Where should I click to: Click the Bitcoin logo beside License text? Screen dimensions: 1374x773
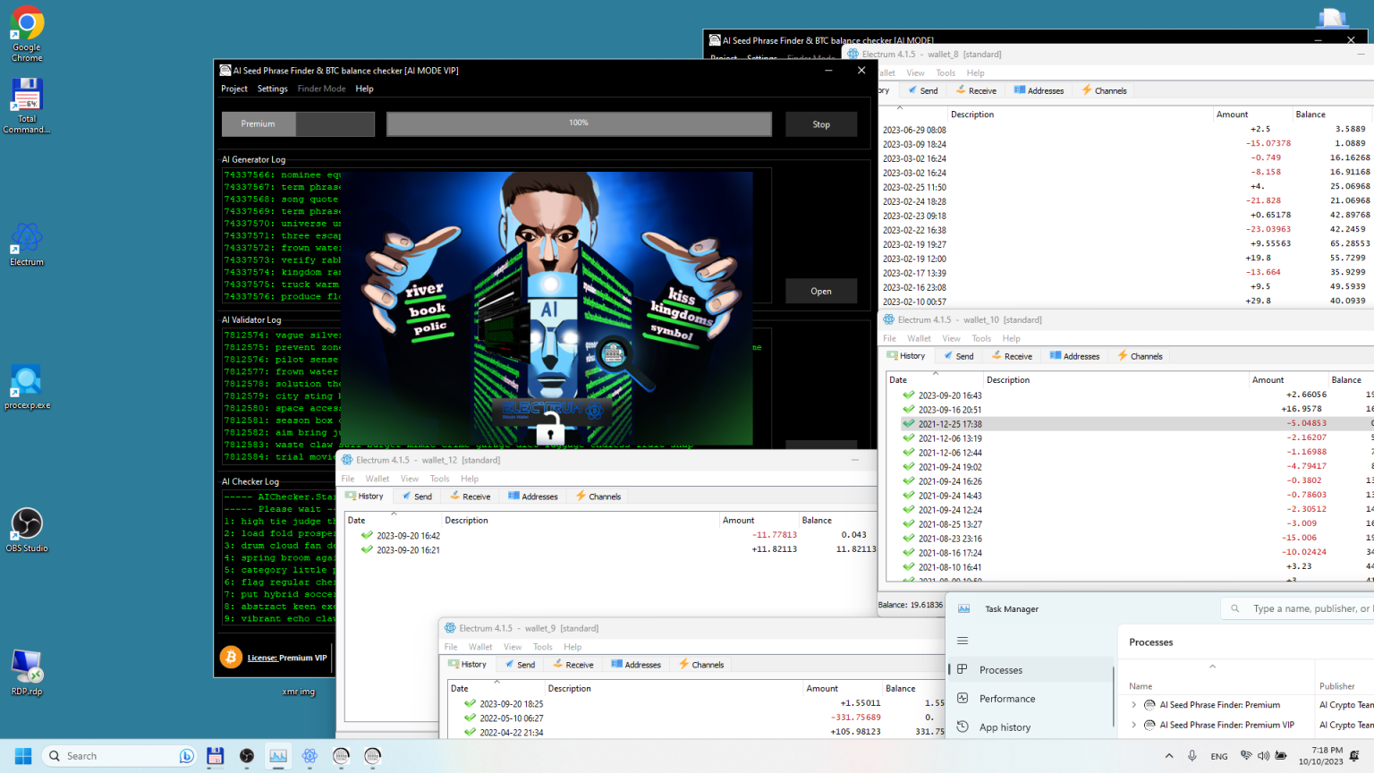231,658
